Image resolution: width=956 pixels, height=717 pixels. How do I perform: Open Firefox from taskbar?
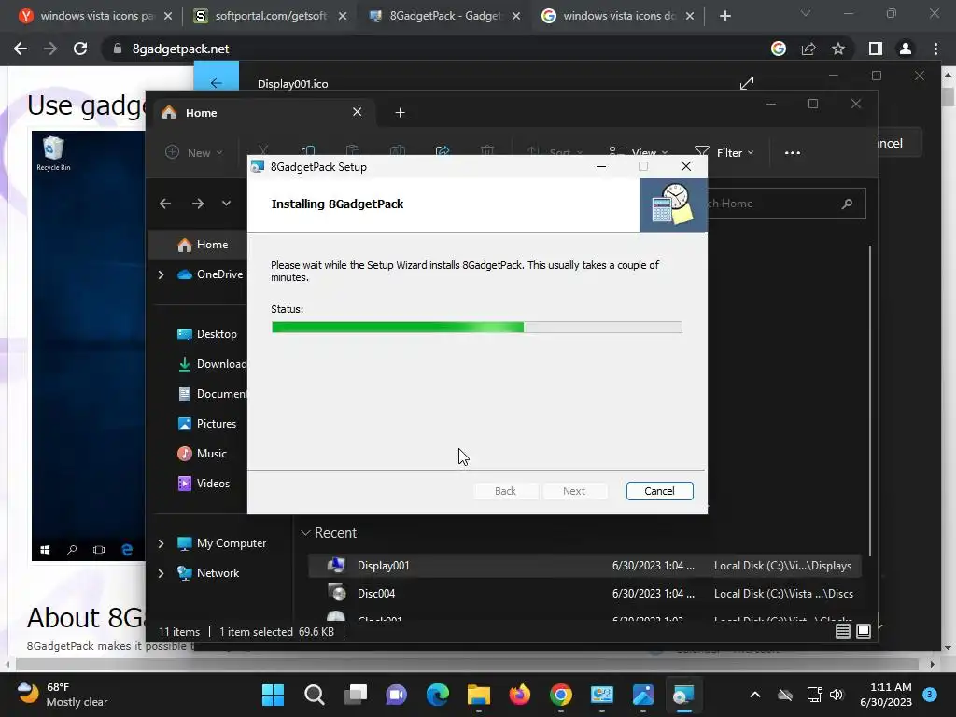click(519, 695)
